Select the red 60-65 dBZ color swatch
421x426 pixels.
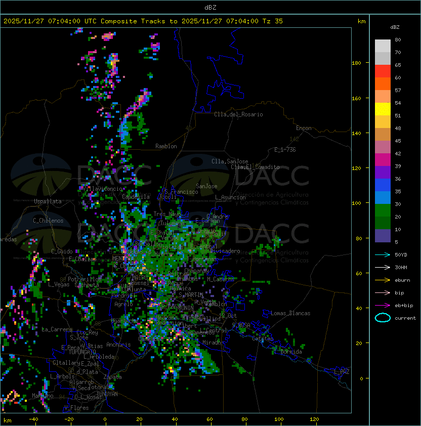[x=383, y=71]
